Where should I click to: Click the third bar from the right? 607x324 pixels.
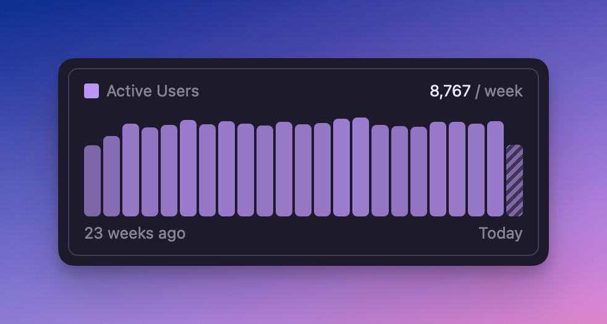476,170
